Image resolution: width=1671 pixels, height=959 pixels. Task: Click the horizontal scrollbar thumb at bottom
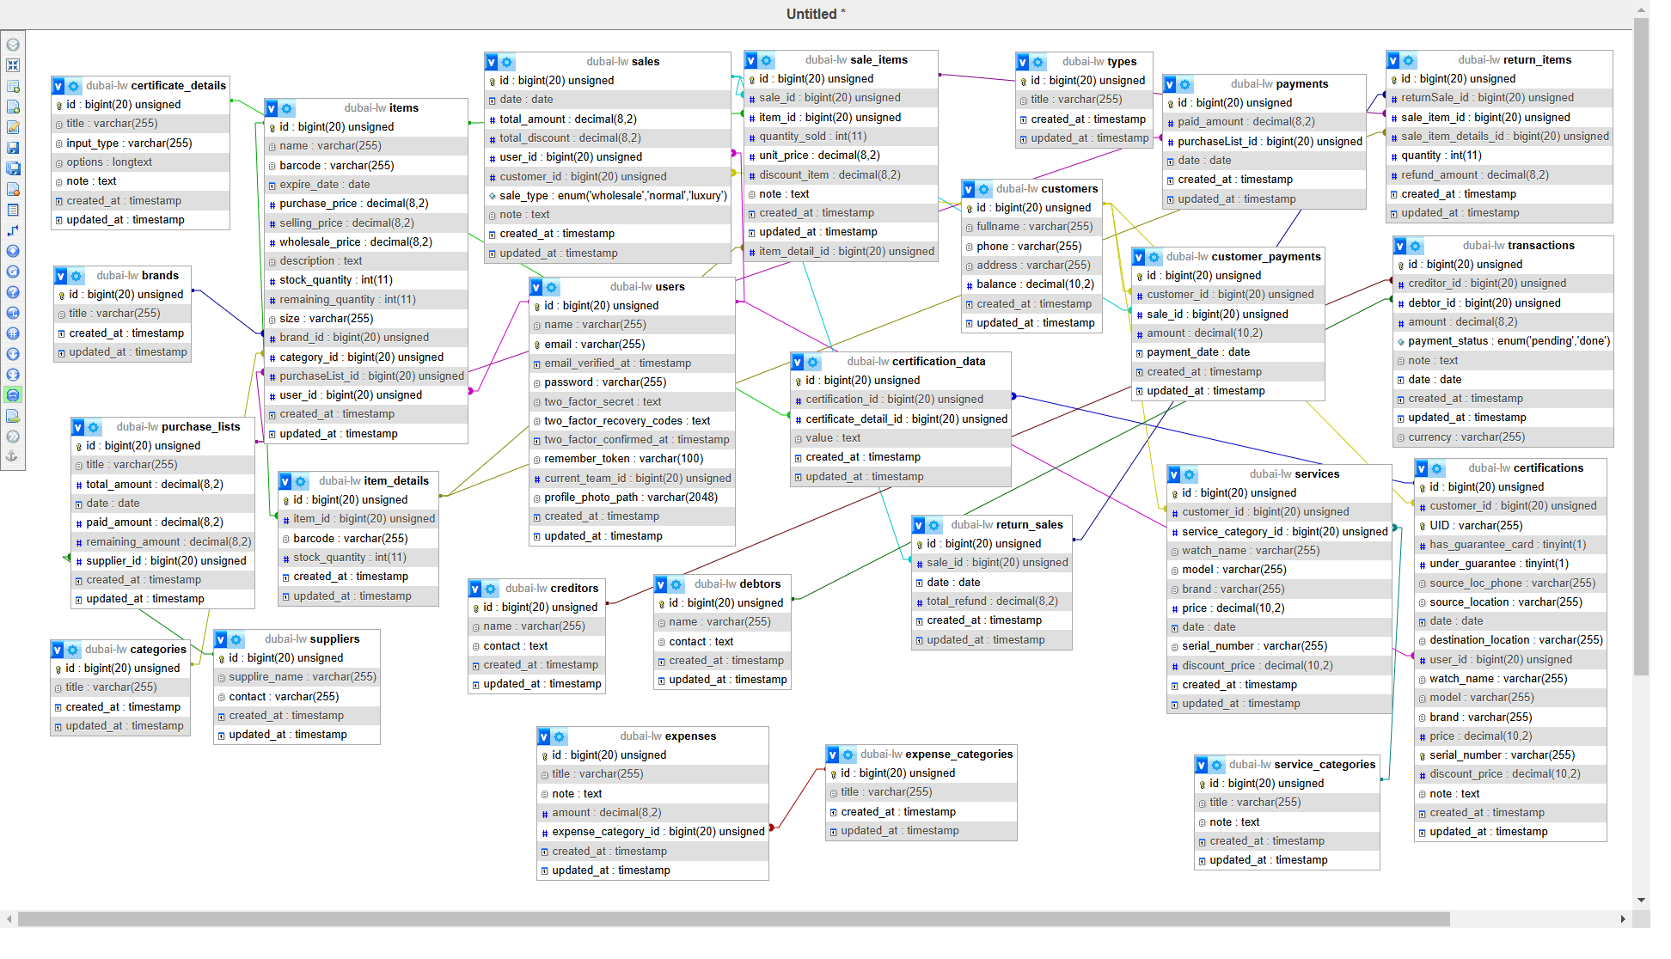pos(733,919)
